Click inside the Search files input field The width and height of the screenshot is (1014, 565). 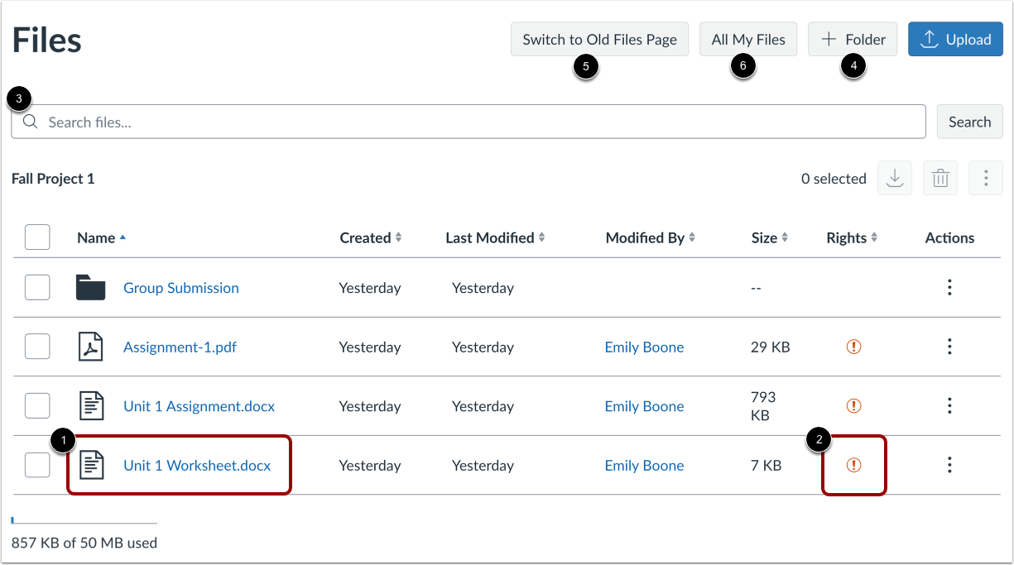[x=331, y=121]
